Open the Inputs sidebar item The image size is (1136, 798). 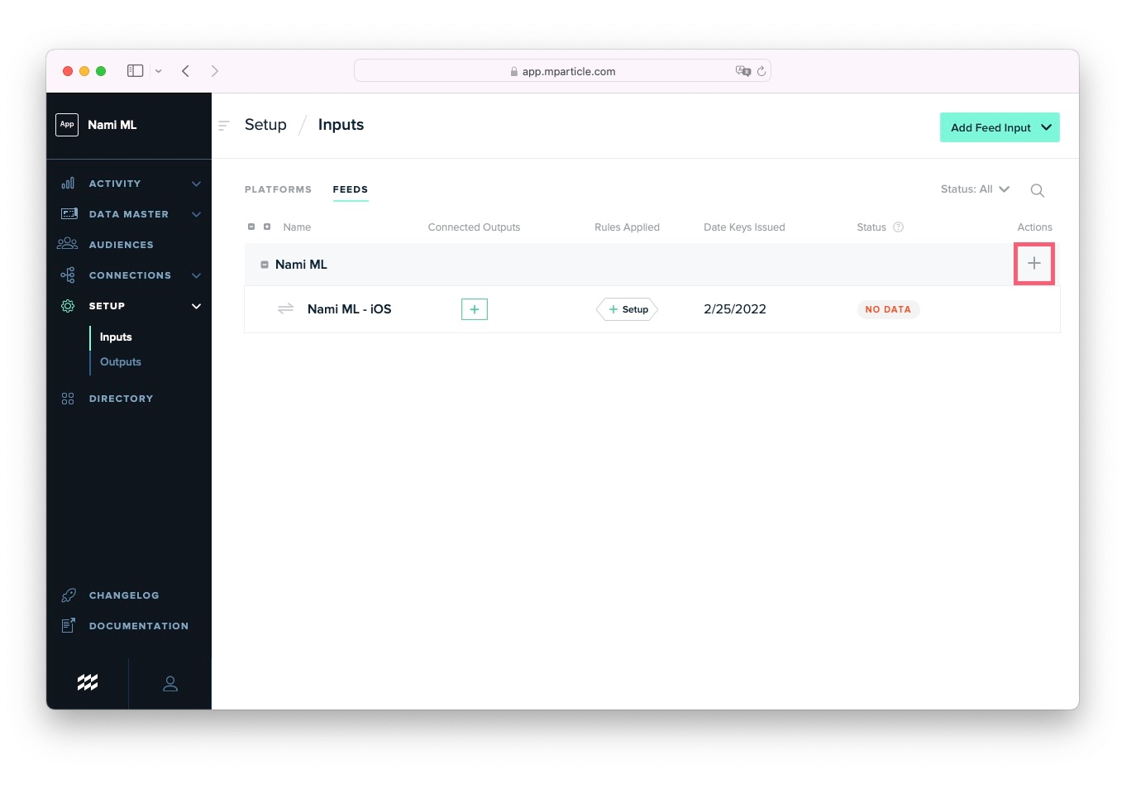tap(116, 337)
